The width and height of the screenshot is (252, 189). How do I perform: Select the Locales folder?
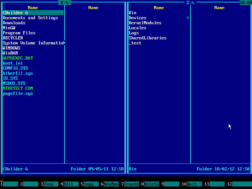[x=137, y=28]
